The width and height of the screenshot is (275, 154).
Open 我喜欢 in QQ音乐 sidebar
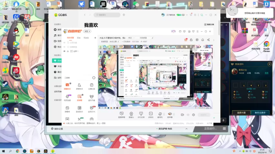[x=57, y=61]
